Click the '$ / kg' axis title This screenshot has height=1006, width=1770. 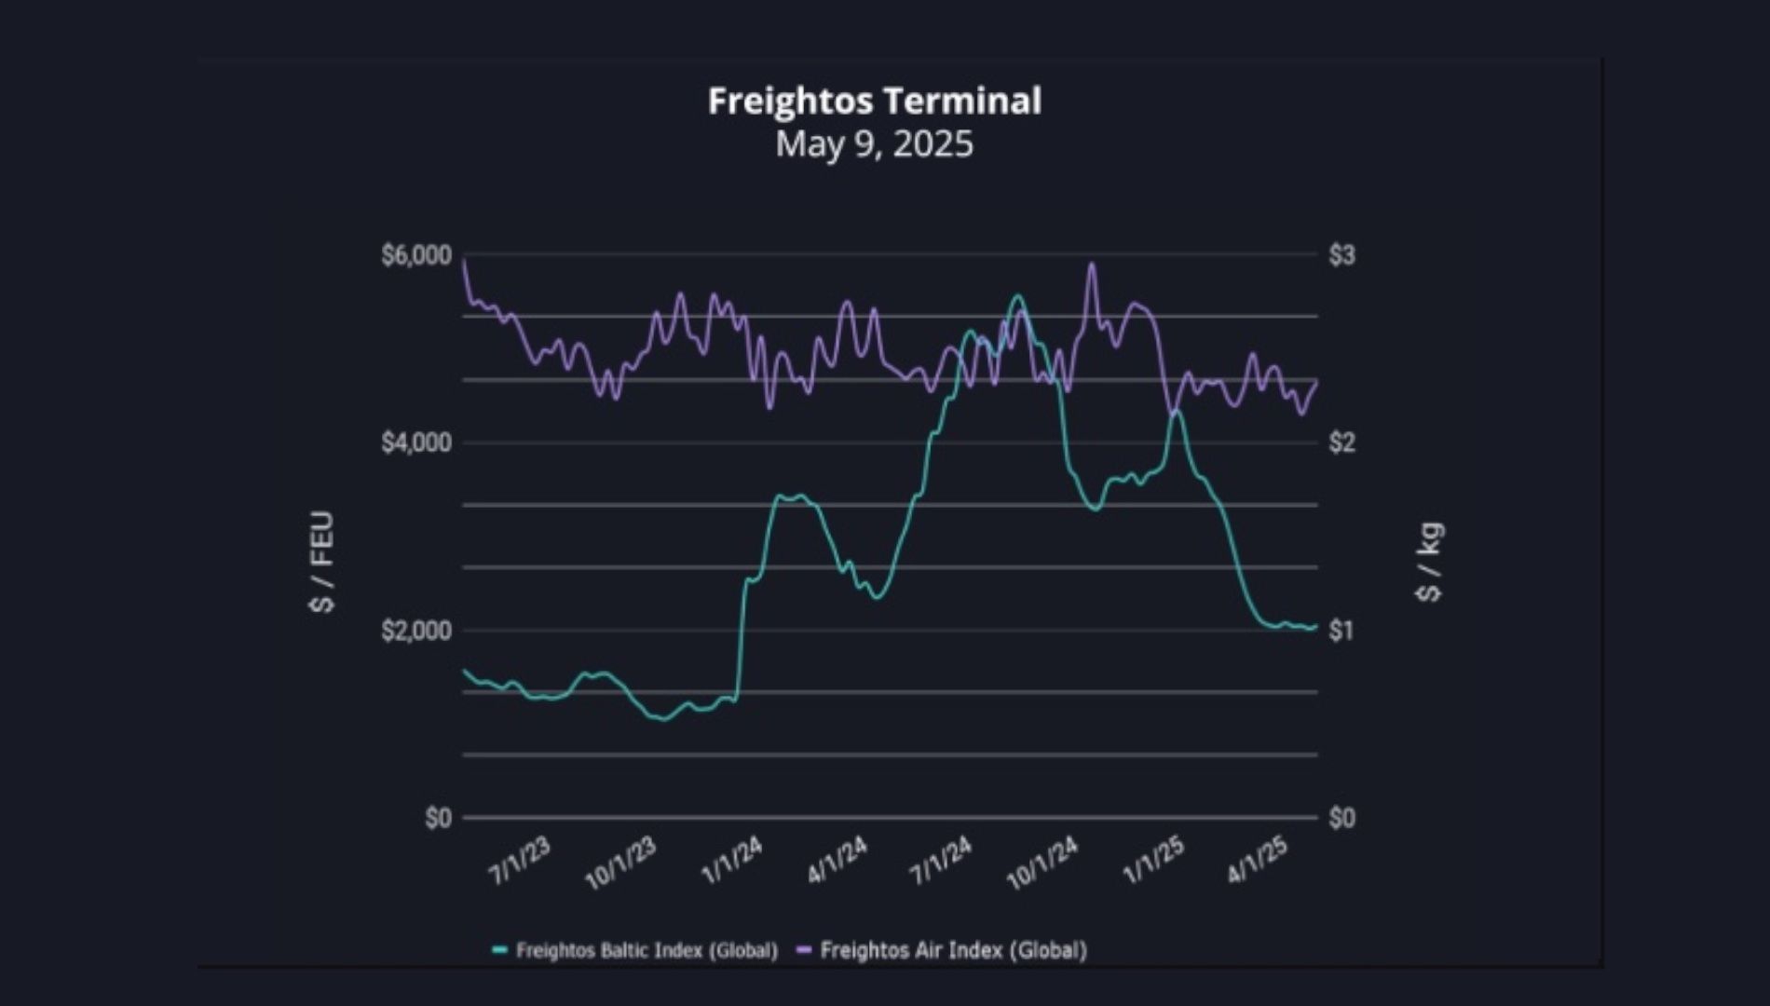coord(1429,562)
